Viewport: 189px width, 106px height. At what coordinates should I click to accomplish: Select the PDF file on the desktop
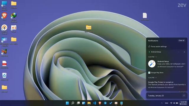tap(4, 64)
